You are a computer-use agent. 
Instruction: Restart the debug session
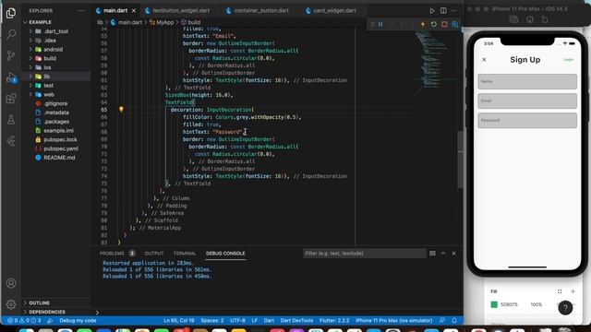[x=433, y=24]
